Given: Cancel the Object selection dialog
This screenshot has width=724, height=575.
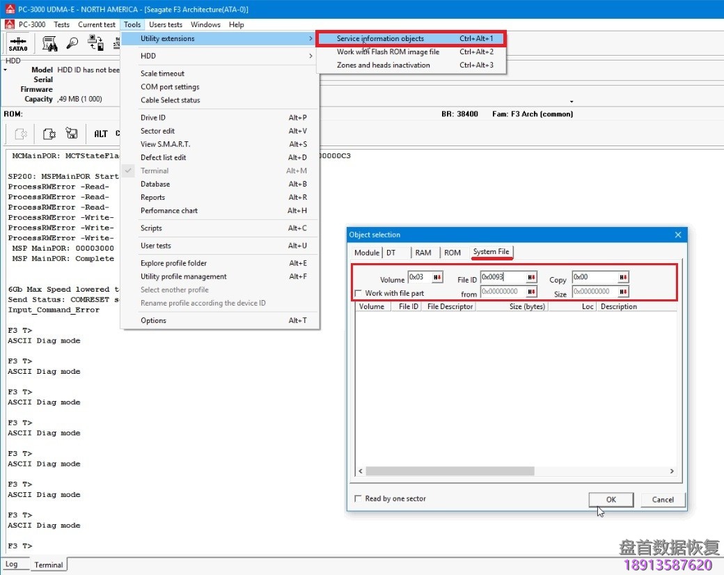Looking at the screenshot, I should tap(661, 499).
